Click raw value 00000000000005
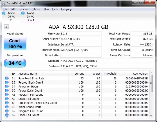This screenshot has height=122, width=157. click(x=137, y=103)
